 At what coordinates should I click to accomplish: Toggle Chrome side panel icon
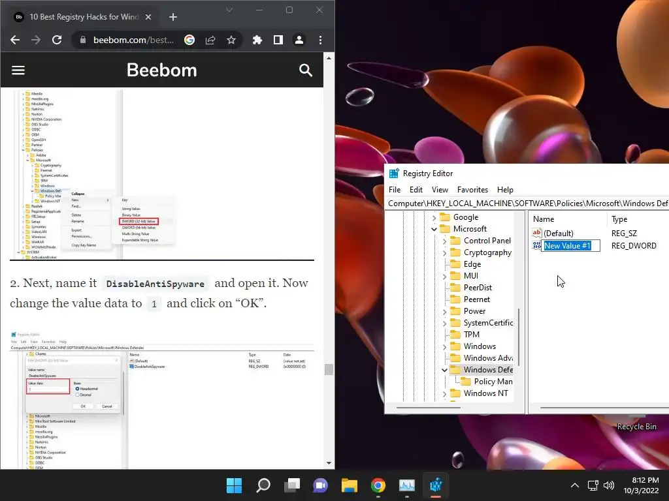click(x=278, y=40)
